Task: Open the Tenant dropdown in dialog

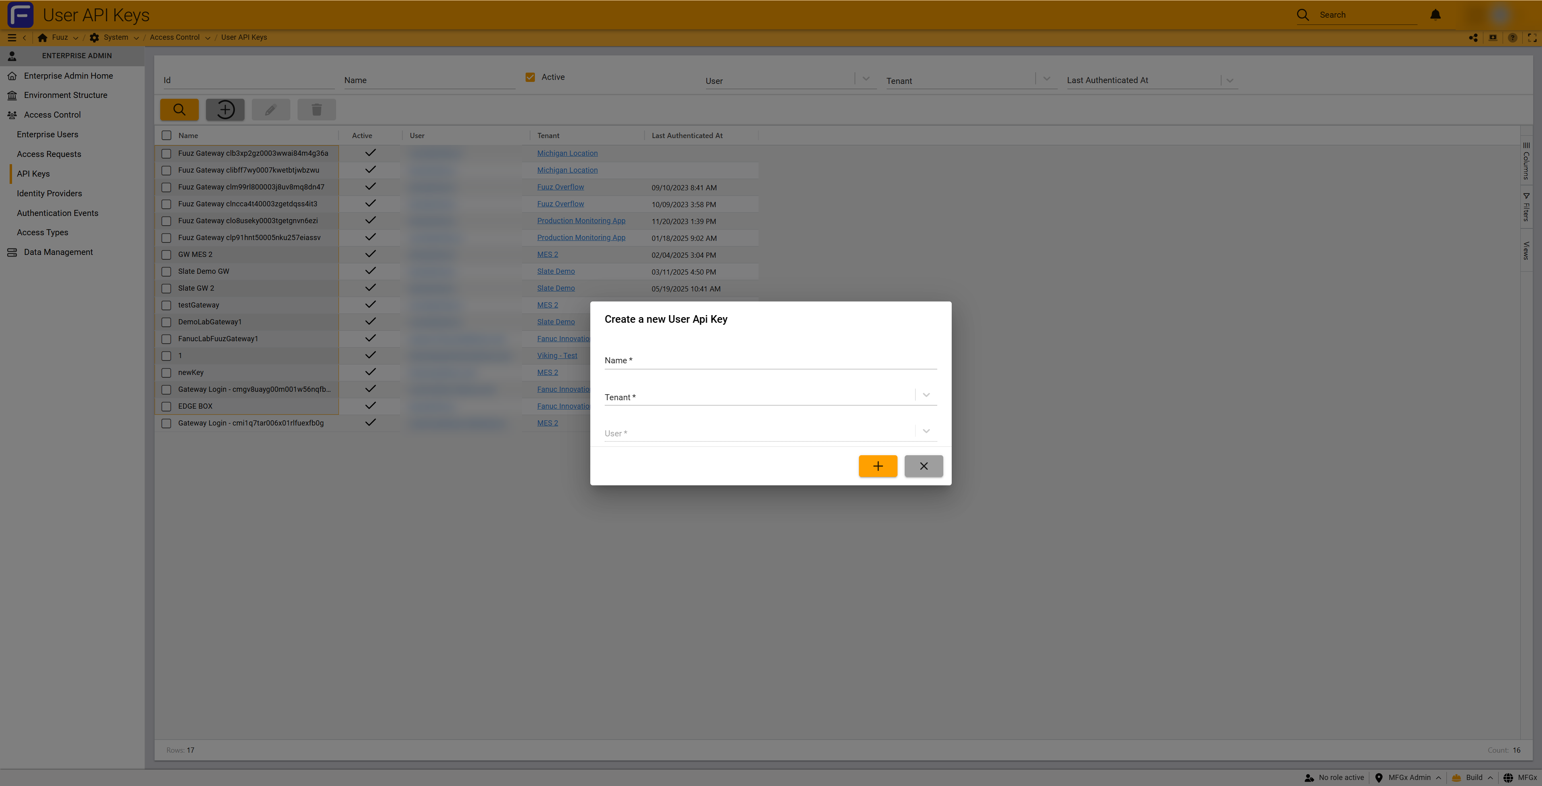Action: click(926, 395)
